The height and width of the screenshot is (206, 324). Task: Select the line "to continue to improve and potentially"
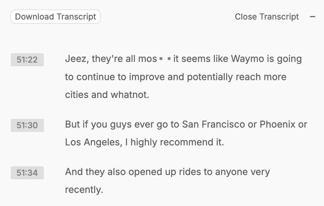pyautogui.click(x=175, y=77)
